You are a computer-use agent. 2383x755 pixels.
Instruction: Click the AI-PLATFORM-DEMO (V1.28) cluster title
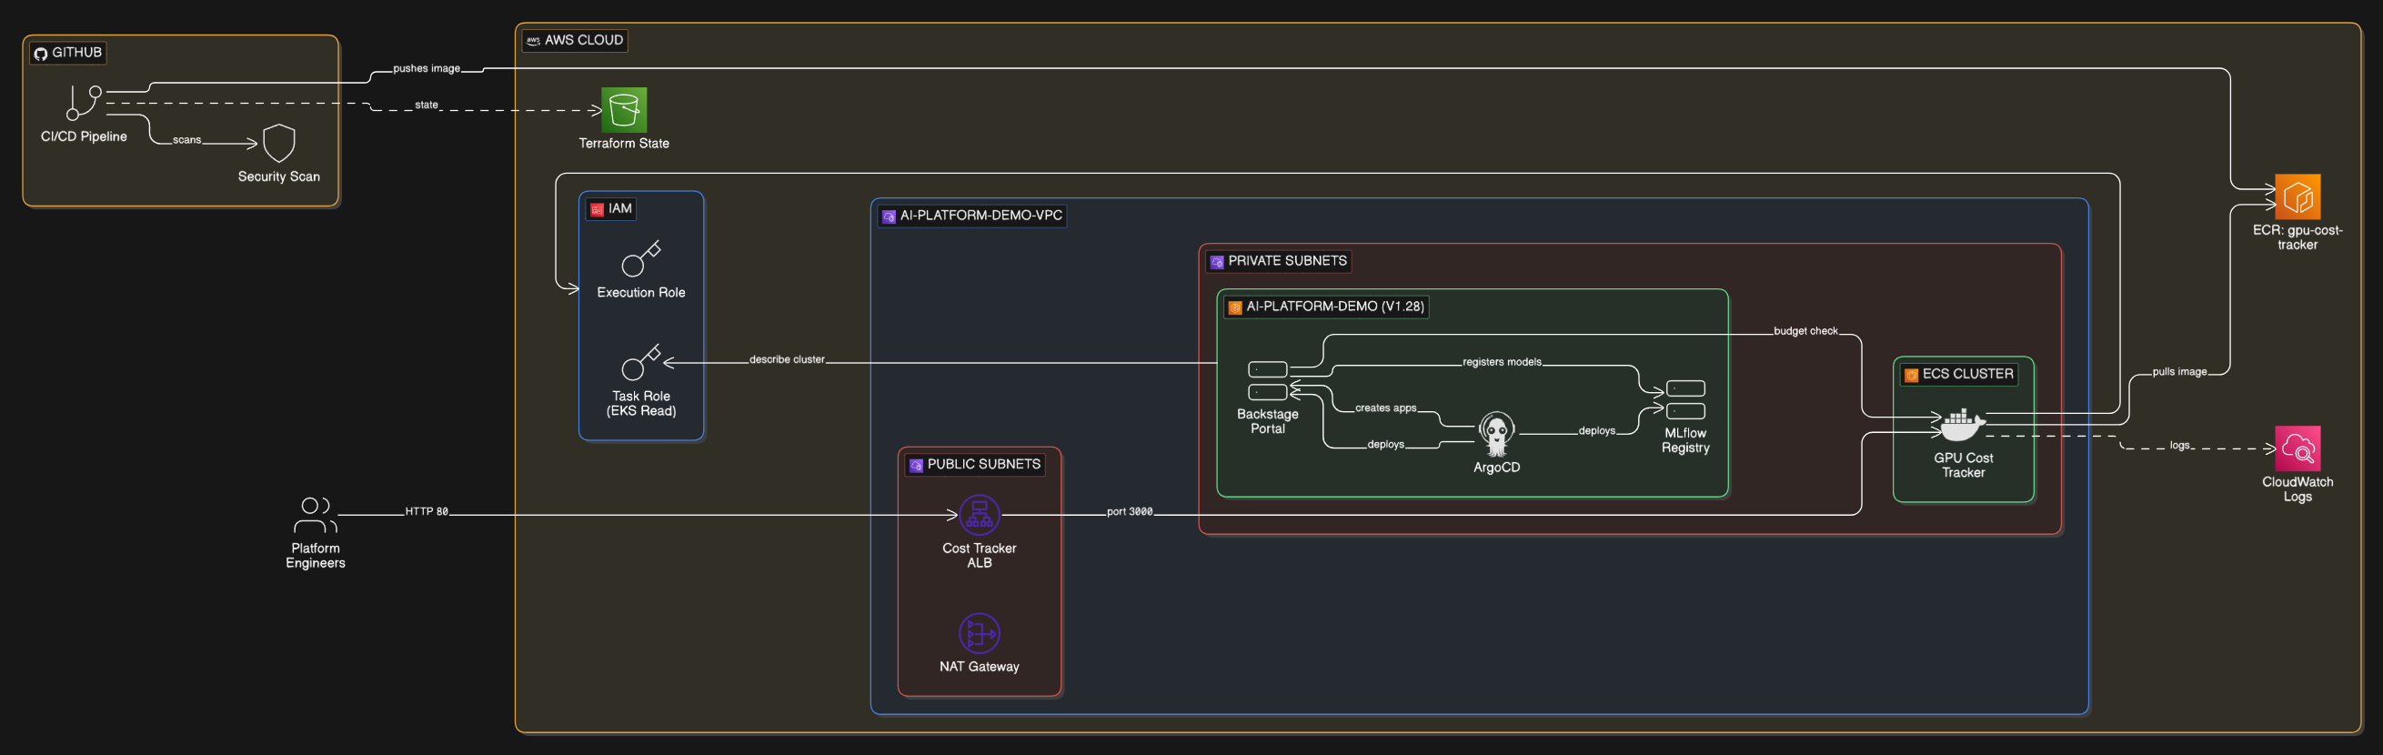point(1335,307)
